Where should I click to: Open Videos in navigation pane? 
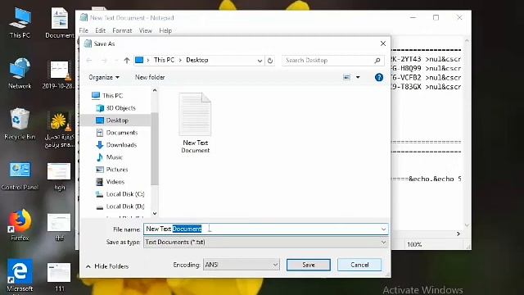coord(110,182)
